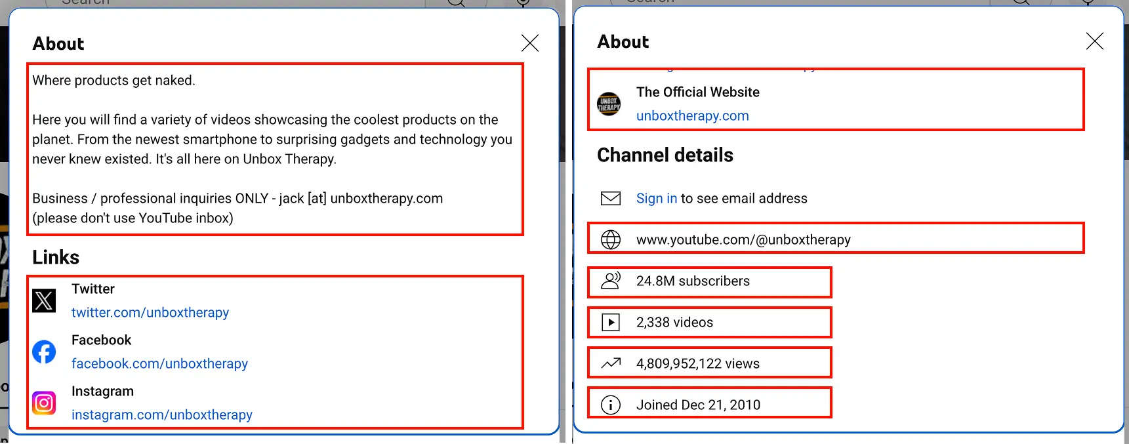Close the right About dialog
This screenshot has width=1129, height=444.
pyautogui.click(x=1094, y=41)
